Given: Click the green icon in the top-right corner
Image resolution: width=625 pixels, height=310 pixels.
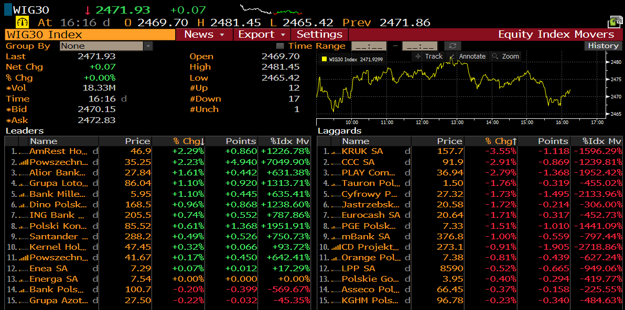Looking at the screenshot, I should (615, 23).
